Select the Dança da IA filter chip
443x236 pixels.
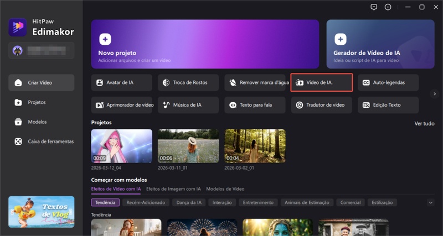(189, 202)
